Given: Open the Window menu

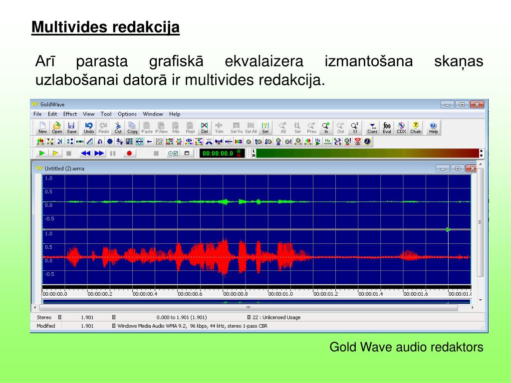Looking at the screenshot, I should [153, 114].
